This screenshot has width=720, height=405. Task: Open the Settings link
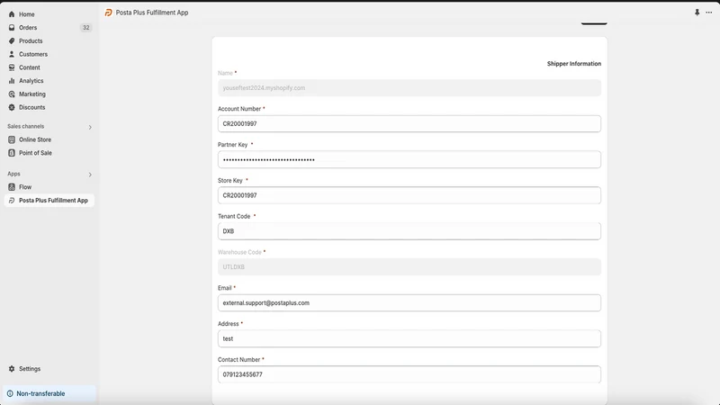30,369
